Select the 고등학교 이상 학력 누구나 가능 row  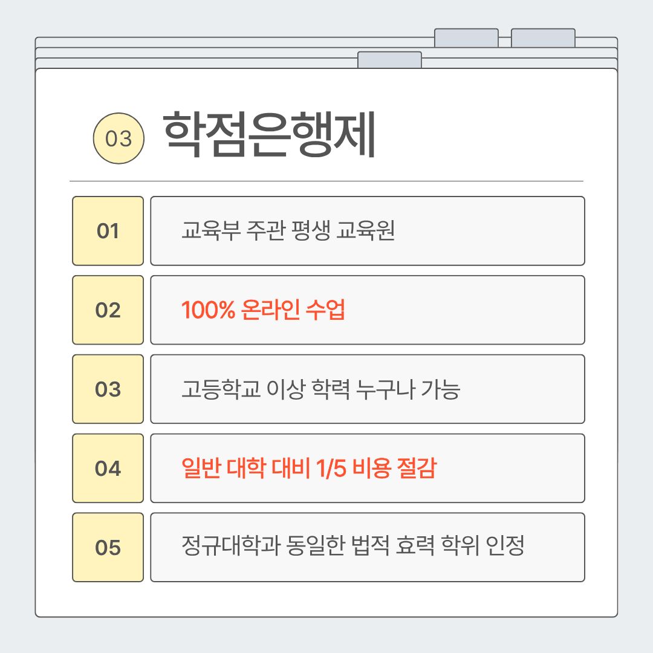(367, 389)
